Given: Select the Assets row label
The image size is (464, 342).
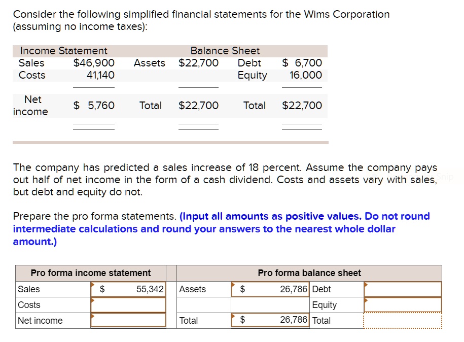Looking at the screenshot, I should [192, 289].
